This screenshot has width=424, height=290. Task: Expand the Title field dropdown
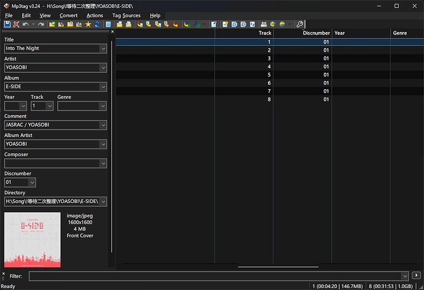103,49
